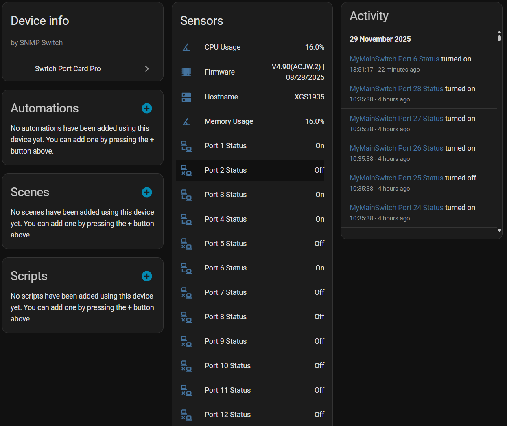507x426 pixels.
Task: Open the Switch Port Card Pro entry
Action: tap(68, 69)
